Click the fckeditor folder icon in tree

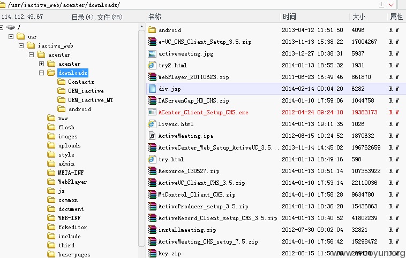tap(51, 227)
